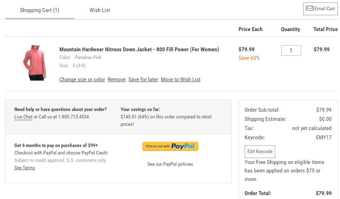
Task: Click the Save 63% discount label
Action: pos(249,58)
